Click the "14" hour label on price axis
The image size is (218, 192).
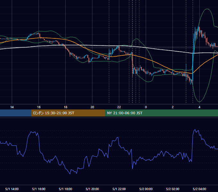(x=12, y=107)
